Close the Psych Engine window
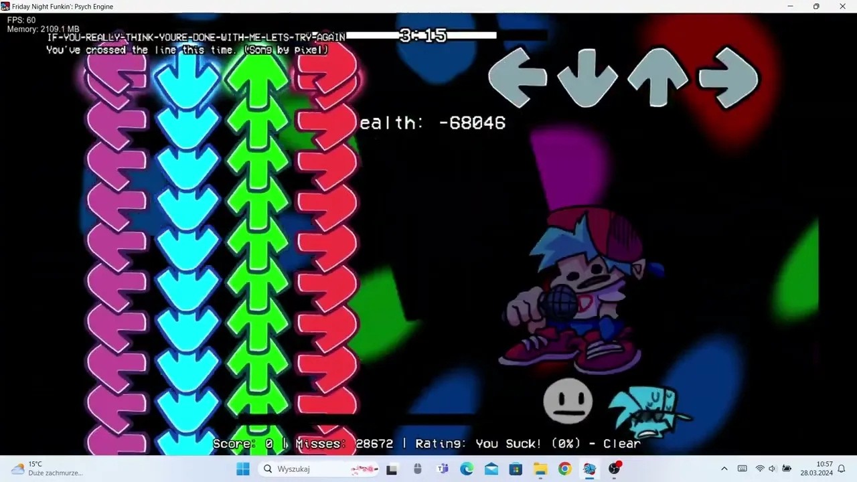 842,6
